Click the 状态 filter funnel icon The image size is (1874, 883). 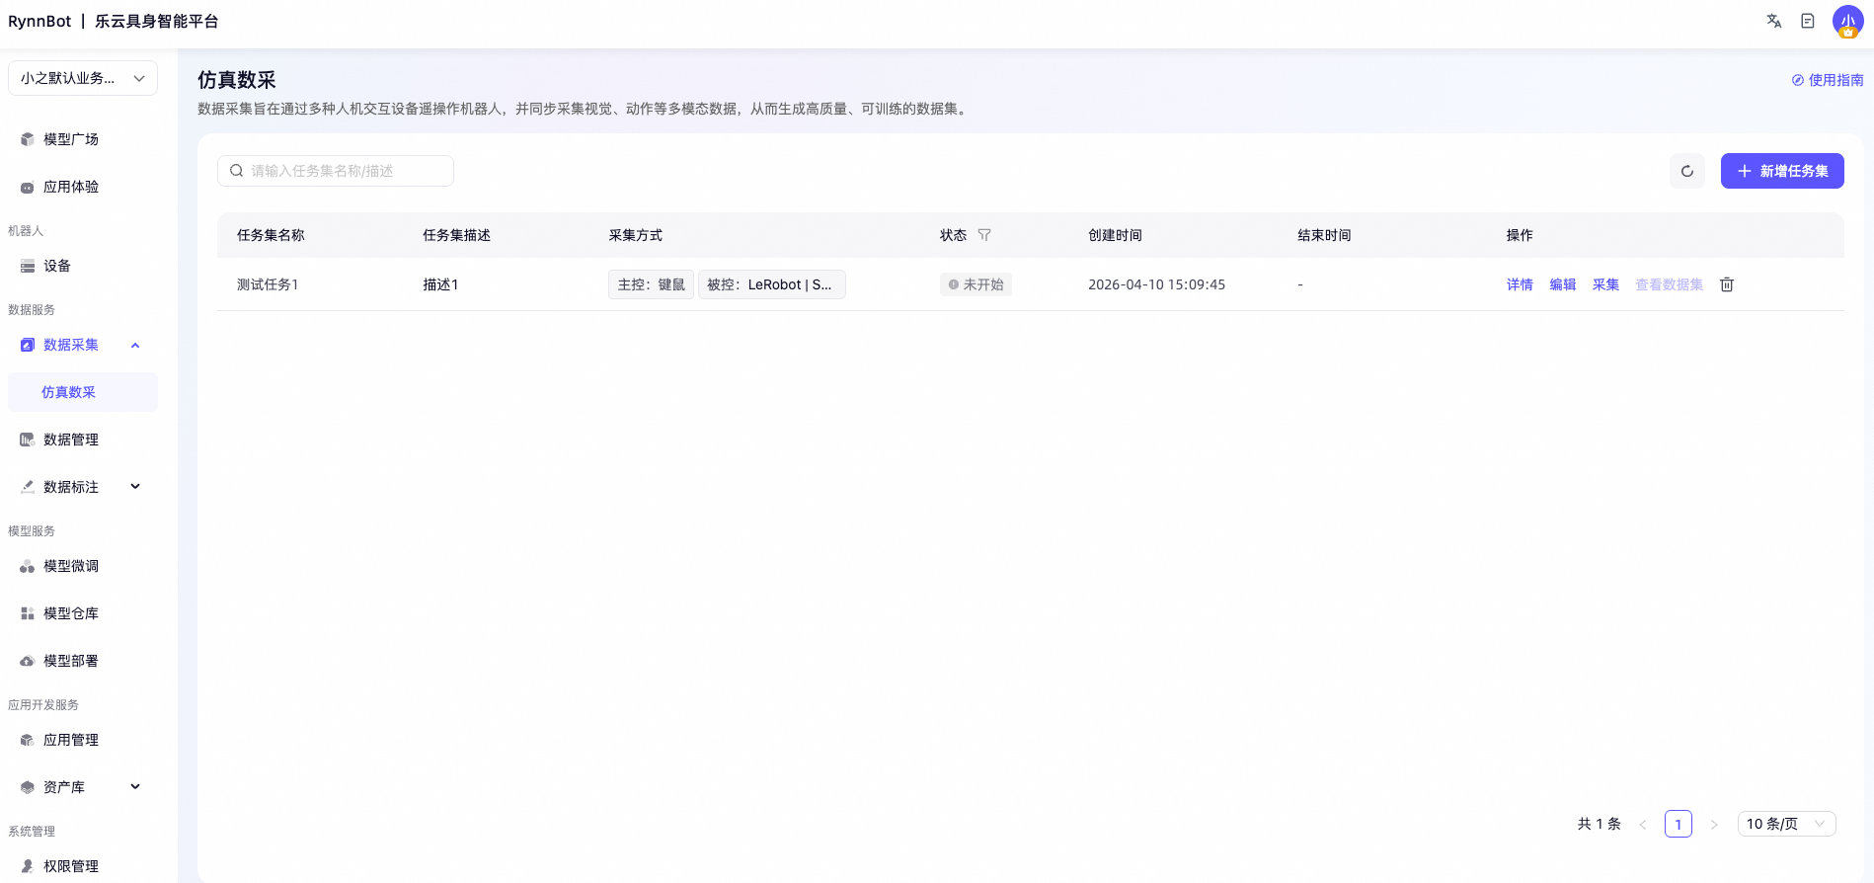pos(984,235)
